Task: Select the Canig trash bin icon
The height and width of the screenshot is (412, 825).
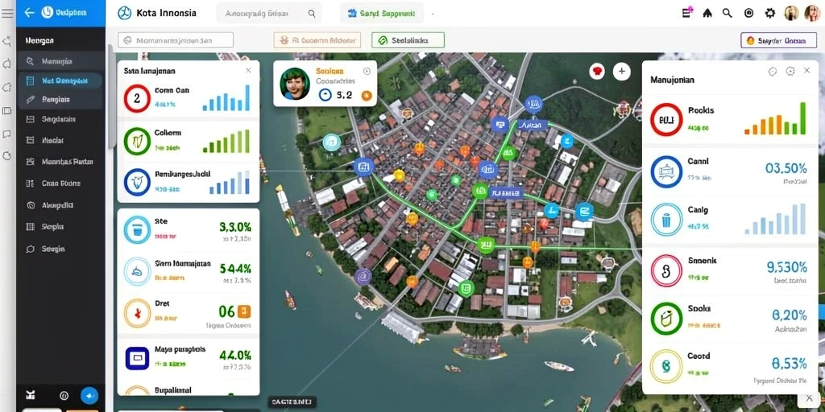Action: click(666, 219)
